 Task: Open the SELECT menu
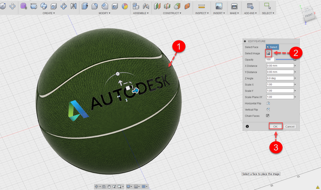point(268,13)
